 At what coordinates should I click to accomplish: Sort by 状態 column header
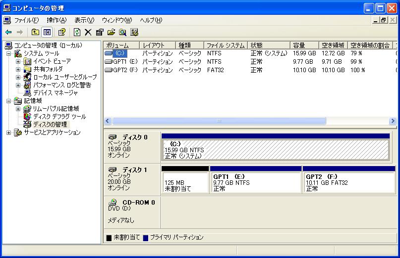tap(269, 45)
